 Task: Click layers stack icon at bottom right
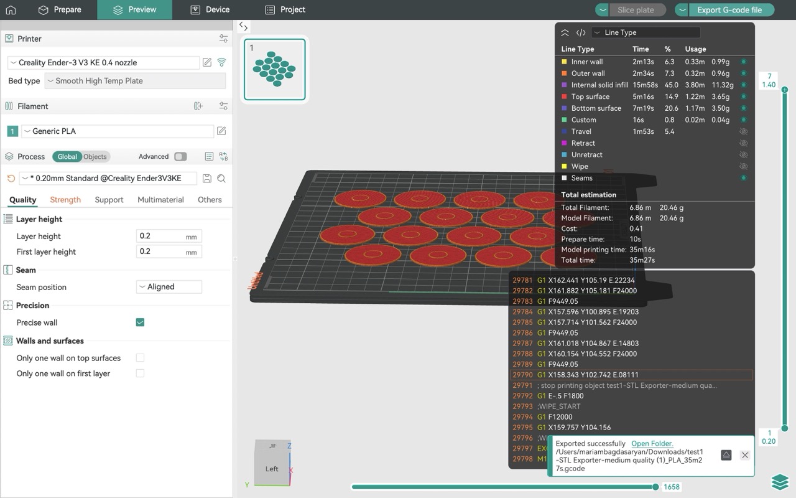[x=780, y=482]
